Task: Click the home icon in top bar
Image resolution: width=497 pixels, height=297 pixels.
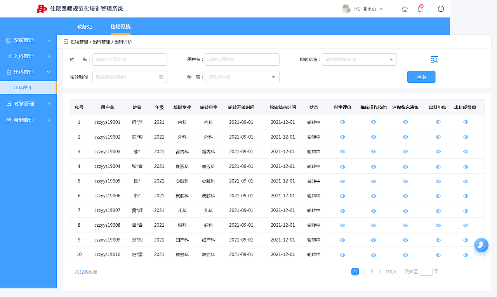Action: click(405, 9)
